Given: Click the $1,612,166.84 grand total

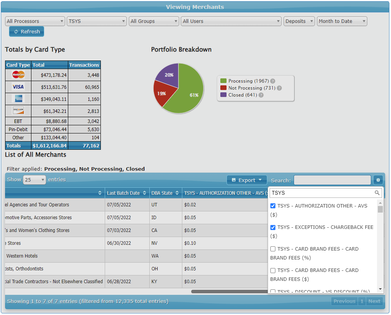Looking at the screenshot, I should point(50,145).
